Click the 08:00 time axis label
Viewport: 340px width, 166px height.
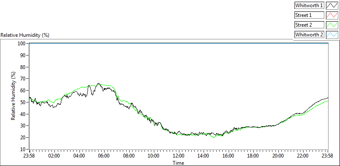129,156
